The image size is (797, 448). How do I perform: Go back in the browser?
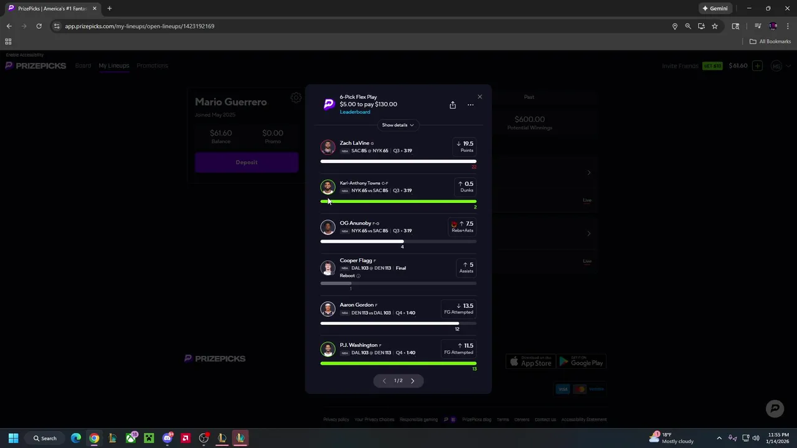[x=9, y=26]
